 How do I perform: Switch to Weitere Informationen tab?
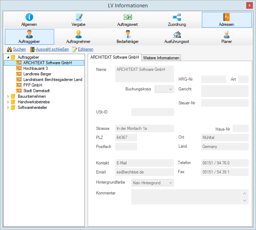coord(161,58)
